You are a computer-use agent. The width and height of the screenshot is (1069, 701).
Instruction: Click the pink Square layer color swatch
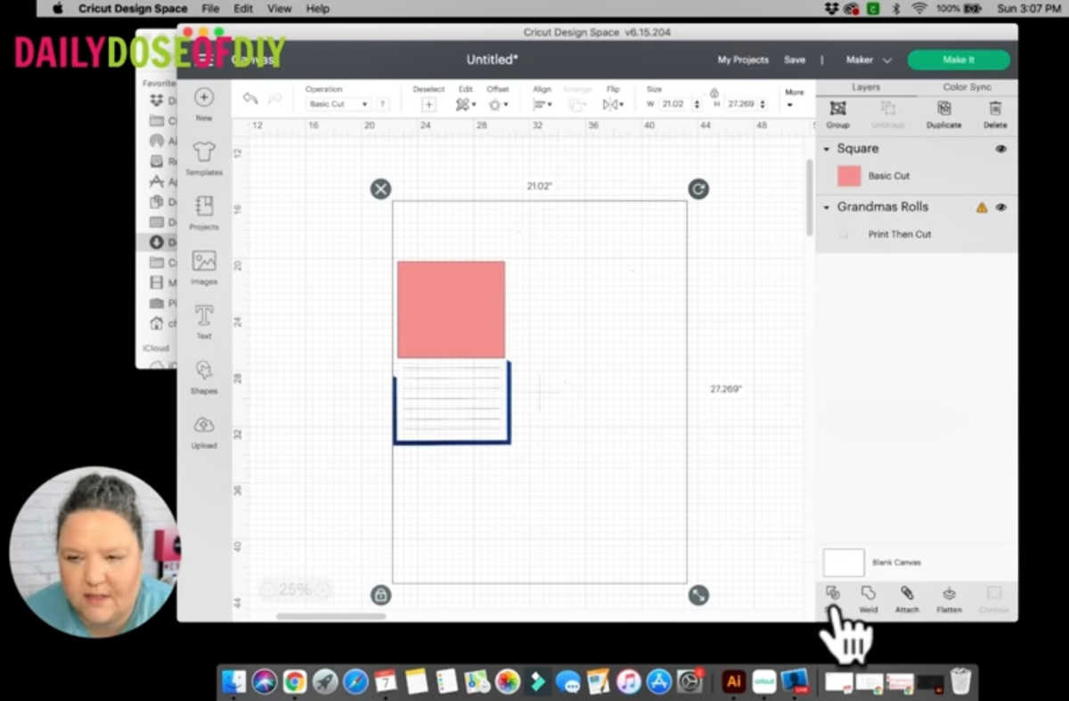[x=849, y=175]
